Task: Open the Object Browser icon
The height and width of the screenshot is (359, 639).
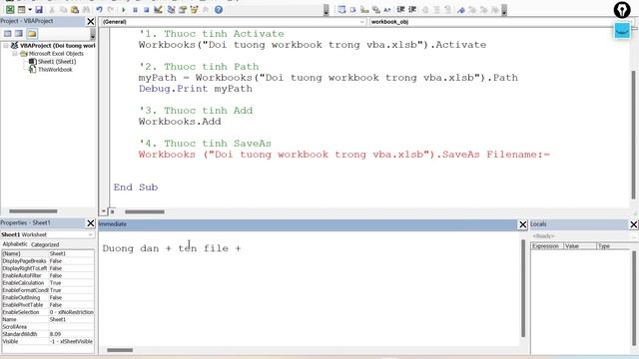Action: [194, 9]
